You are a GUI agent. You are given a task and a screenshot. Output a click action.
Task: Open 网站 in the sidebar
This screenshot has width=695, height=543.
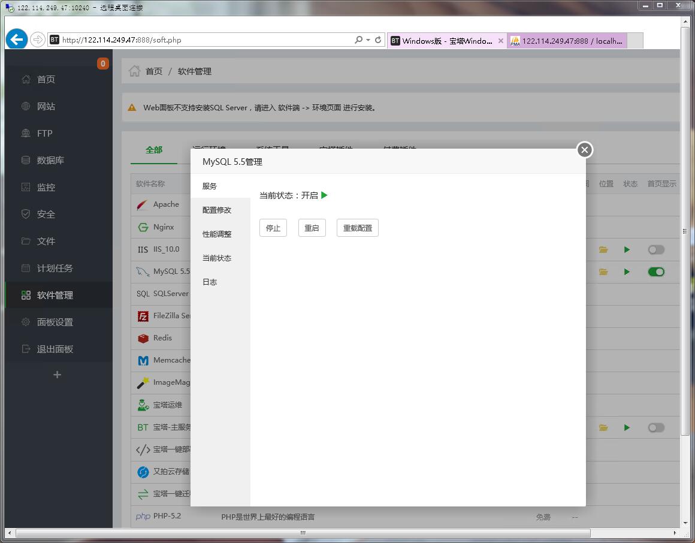[59, 107]
